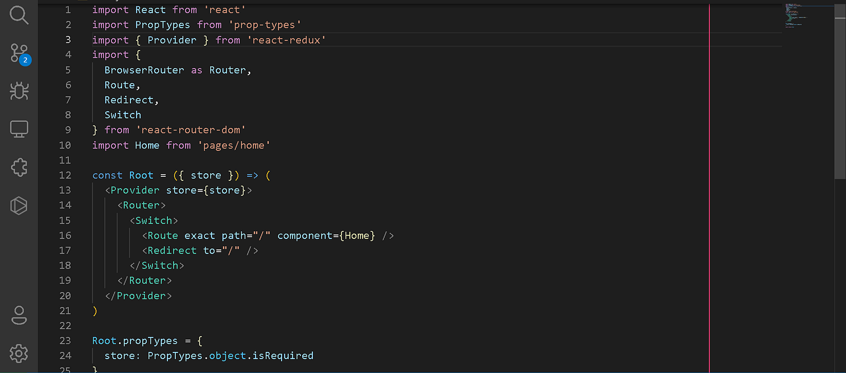
Task: Open the Extensions puzzle-piece icon
Action: [19, 167]
